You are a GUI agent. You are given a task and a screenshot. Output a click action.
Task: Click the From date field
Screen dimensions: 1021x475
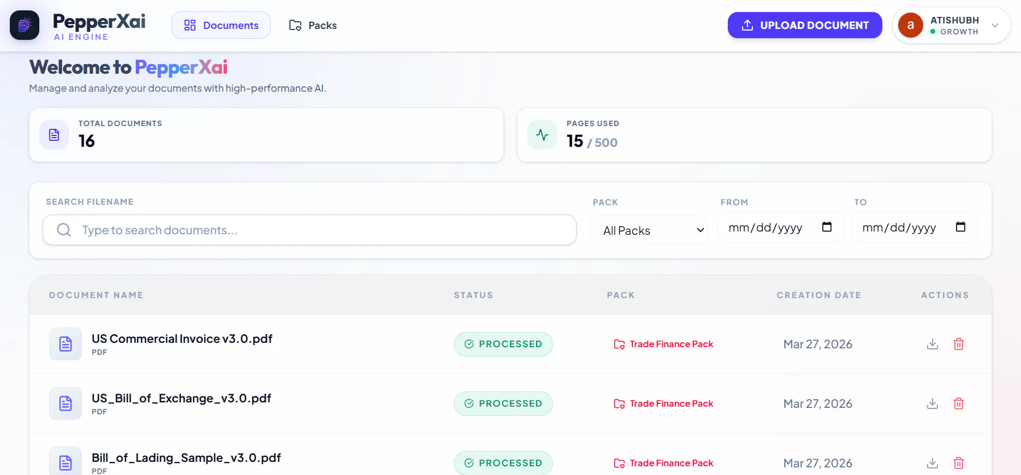(781, 227)
